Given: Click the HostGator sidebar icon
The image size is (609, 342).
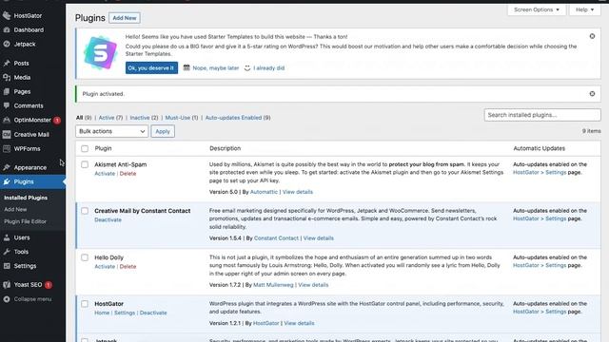Looking at the screenshot, I should (x=7, y=15).
